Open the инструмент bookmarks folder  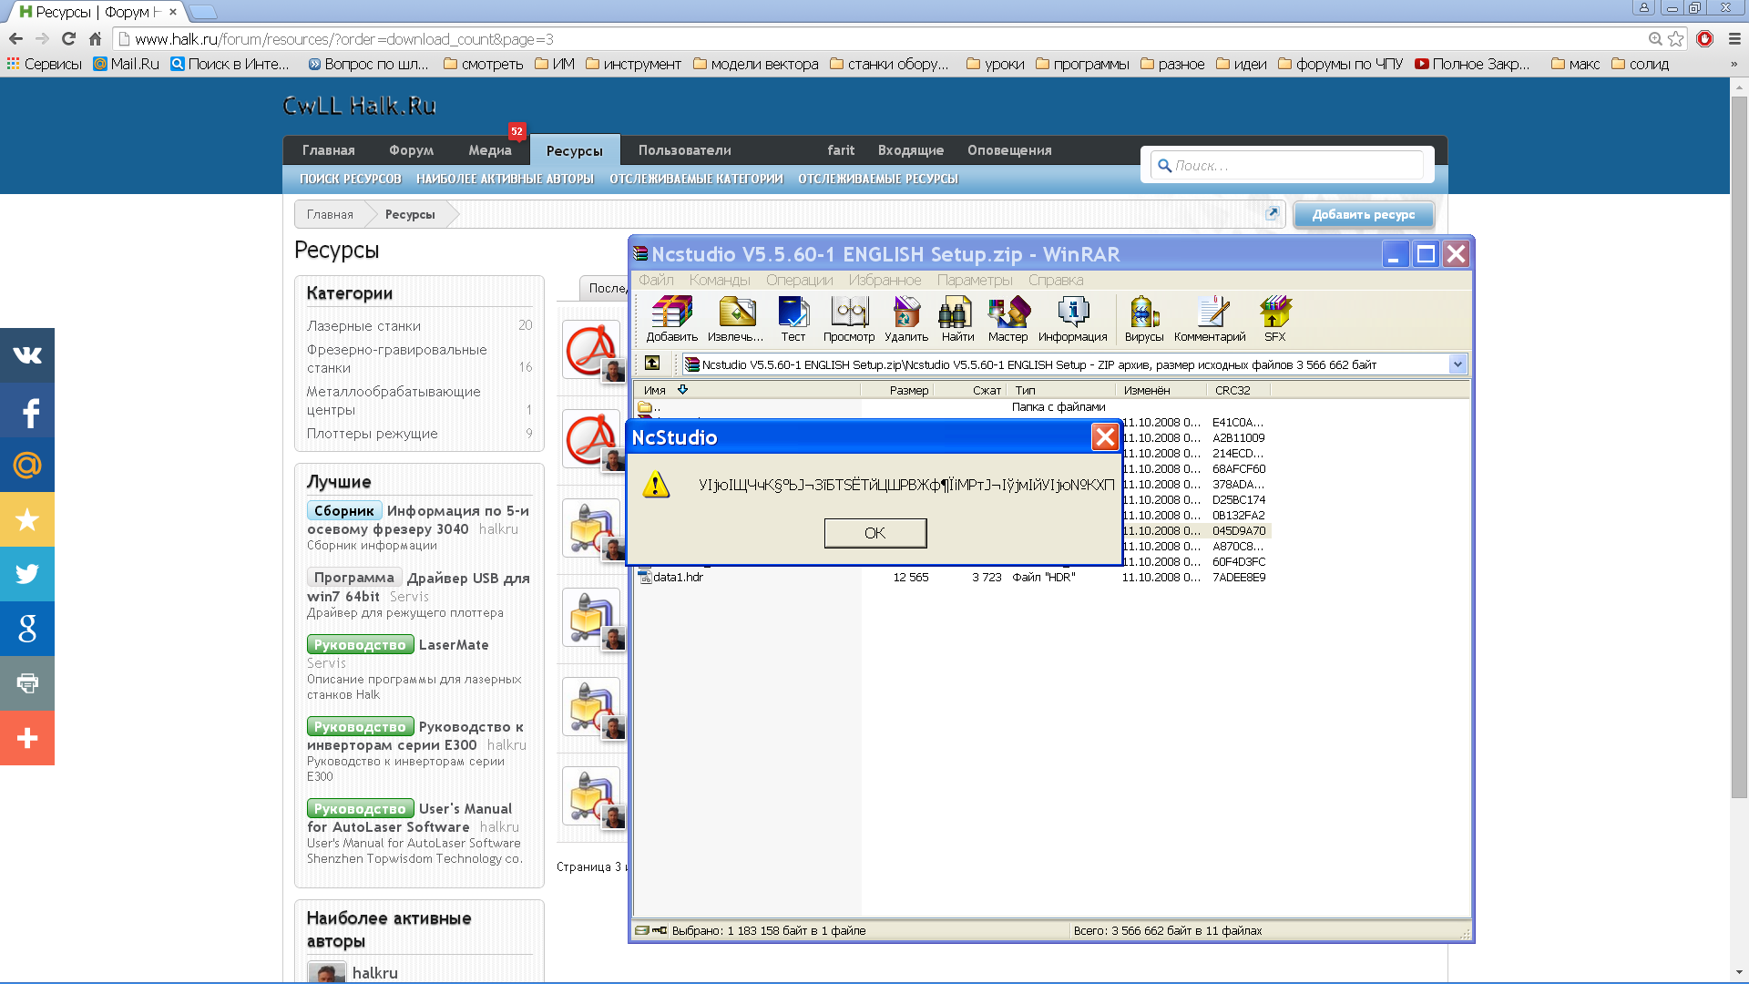pyautogui.click(x=634, y=64)
